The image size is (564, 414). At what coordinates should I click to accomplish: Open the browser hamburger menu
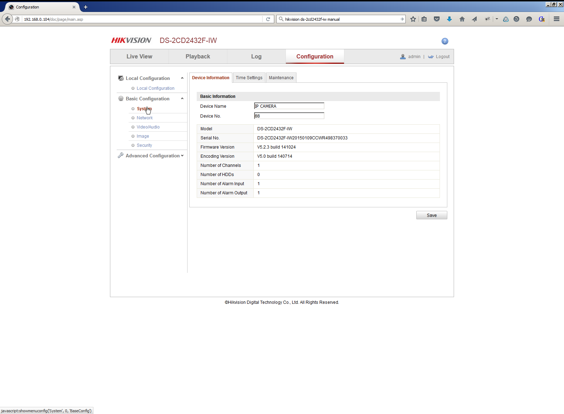[557, 19]
